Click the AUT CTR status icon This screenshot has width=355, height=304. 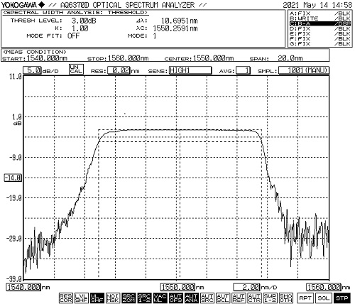pyautogui.click(x=254, y=298)
